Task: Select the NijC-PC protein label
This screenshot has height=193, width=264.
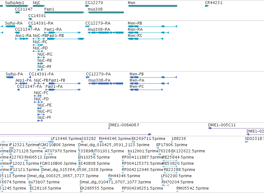Action: click(41, 93)
